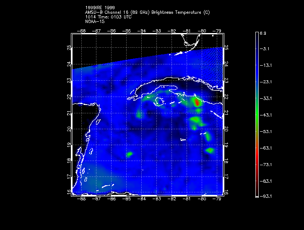Click the left axis 25 latitude label
304x230 pixels.
[69, 47]
